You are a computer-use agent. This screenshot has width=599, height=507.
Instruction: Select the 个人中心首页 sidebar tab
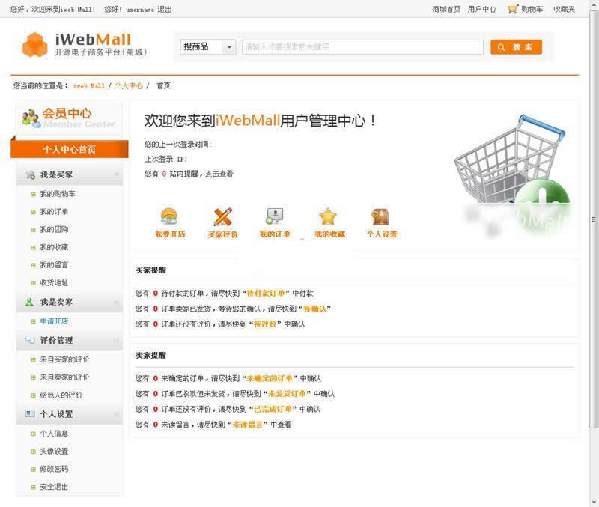(x=70, y=149)
